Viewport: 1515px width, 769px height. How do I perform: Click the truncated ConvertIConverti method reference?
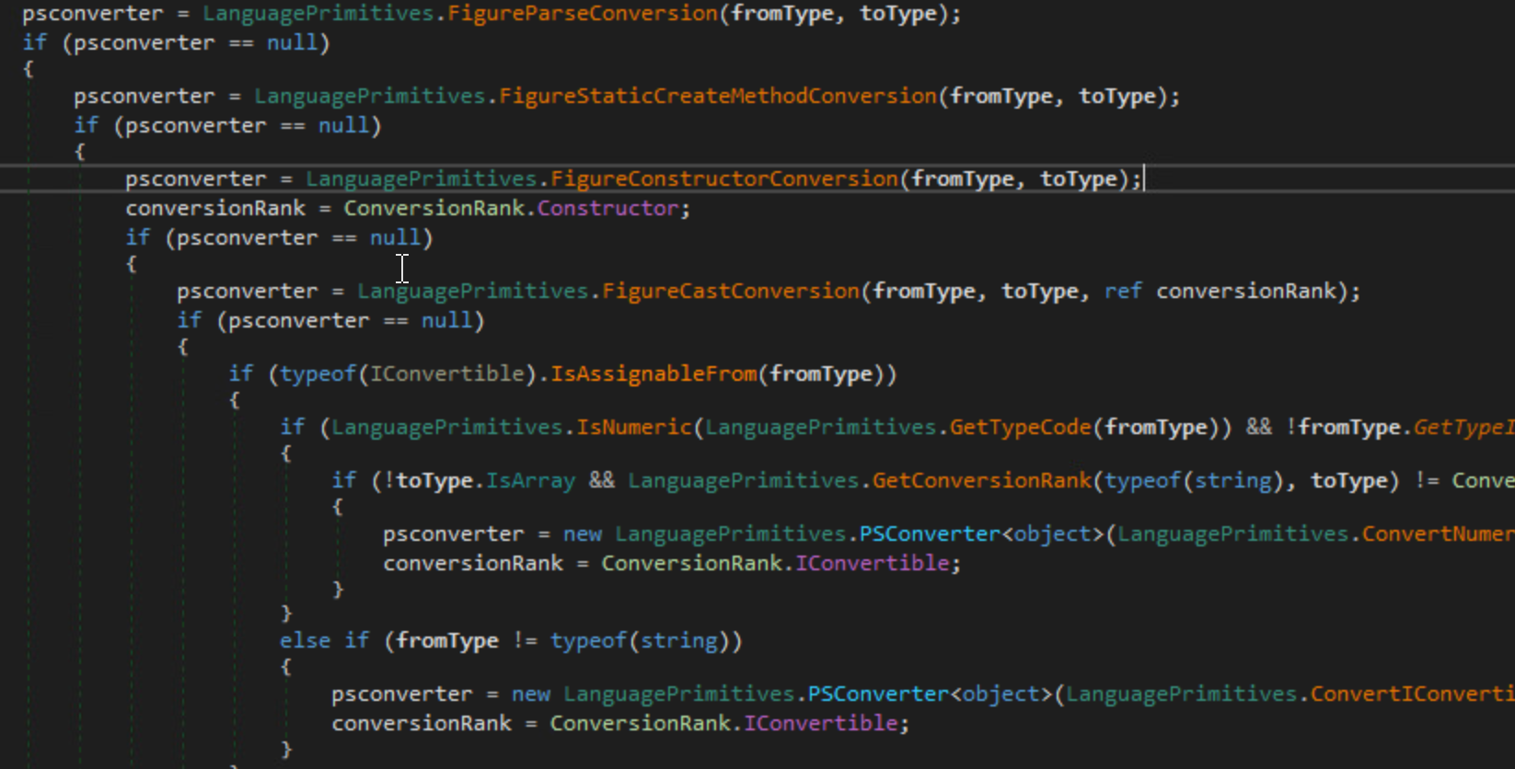click(1411, 694)
